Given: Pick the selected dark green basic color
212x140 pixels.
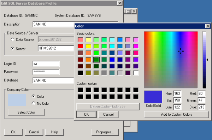Looking at the screenshot, I should (96, 60).
